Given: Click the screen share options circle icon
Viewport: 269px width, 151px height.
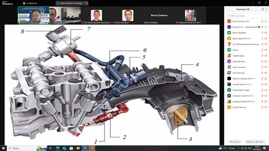Looking at the screenshot, I should (x=86, y=3).
